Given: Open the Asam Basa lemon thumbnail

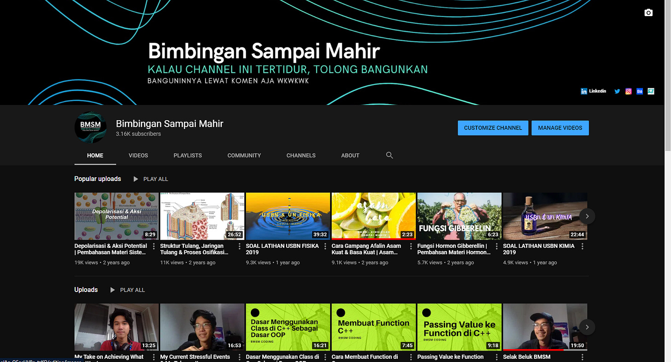Looking at the screenshot, I should (374, 216).
